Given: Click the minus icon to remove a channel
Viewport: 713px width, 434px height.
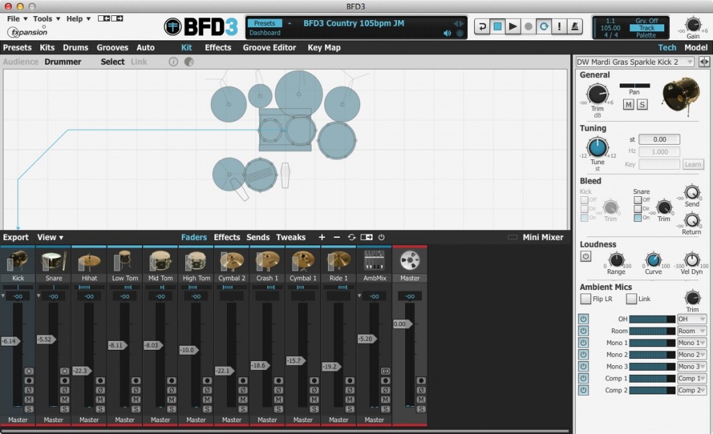Looking at the screenshot, I should 336,237.
